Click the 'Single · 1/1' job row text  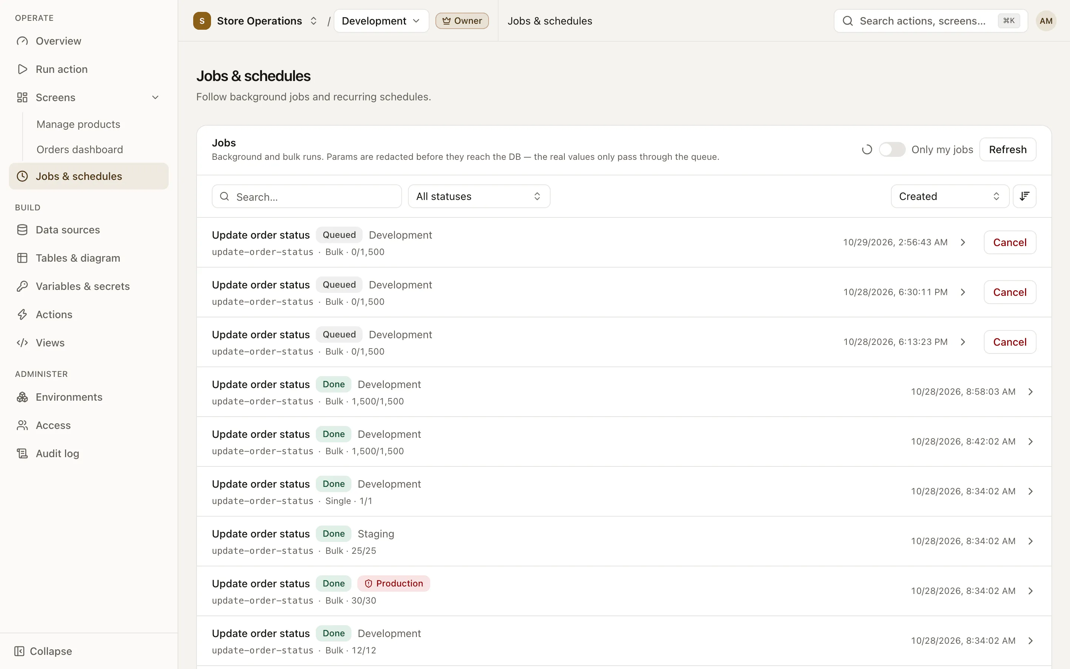pos(348,501)
